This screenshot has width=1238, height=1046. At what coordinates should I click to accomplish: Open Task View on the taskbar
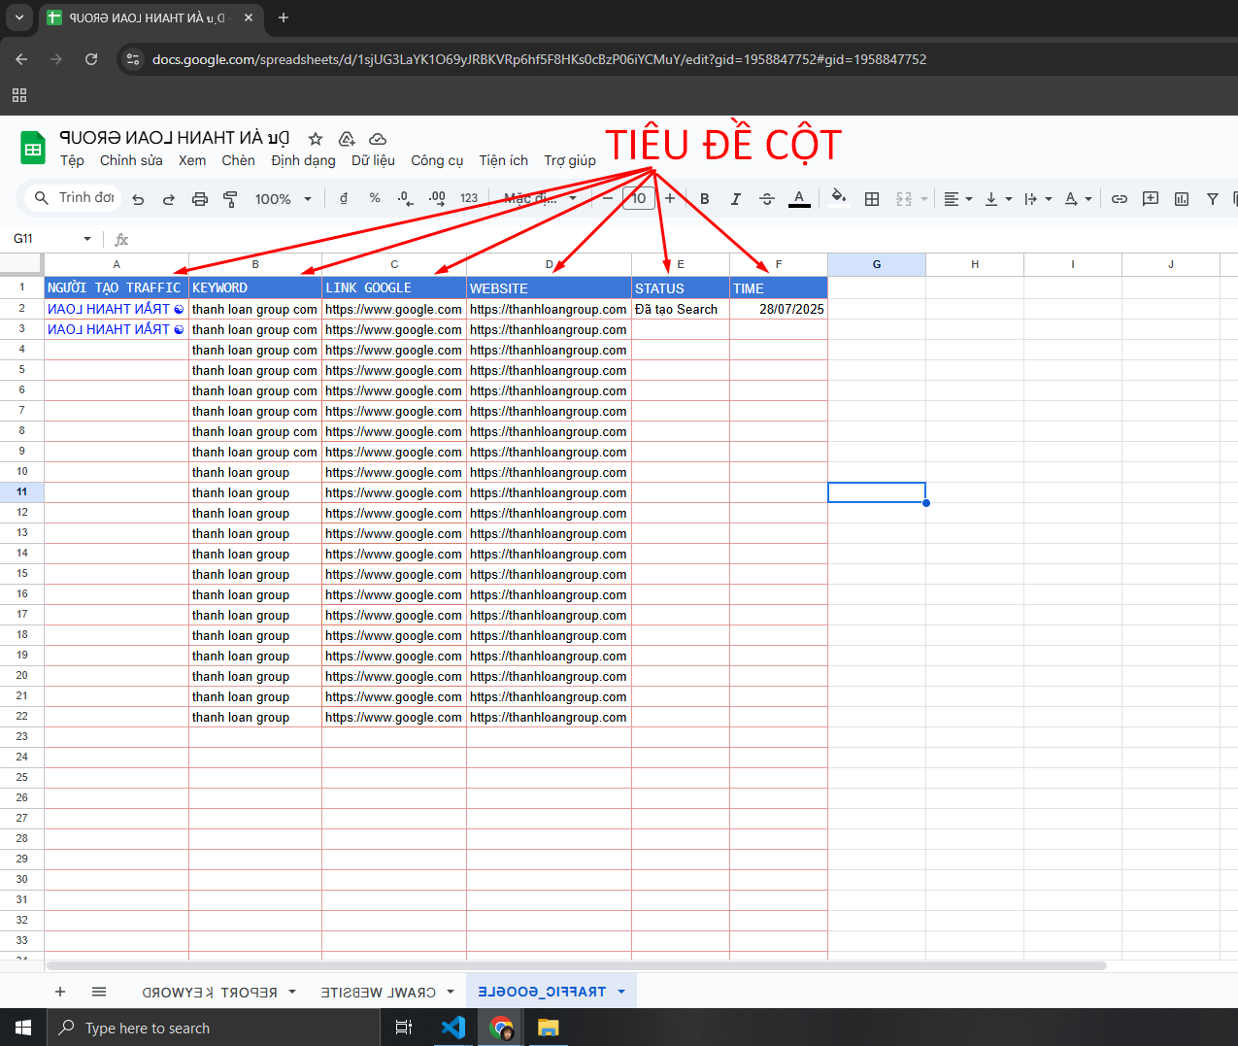(x=404, y=1028)
